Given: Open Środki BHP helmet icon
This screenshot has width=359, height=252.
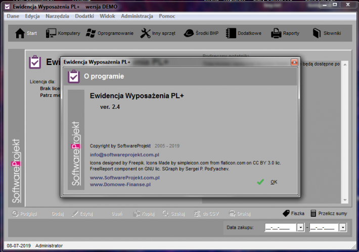Looking at the screenshot, I should 189,33.
